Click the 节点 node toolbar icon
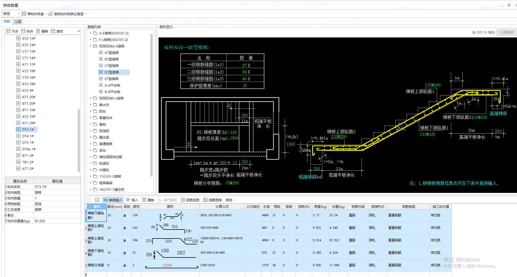Image resolution: width=517 pixels, height=277 pixels. tap(8, 31)
